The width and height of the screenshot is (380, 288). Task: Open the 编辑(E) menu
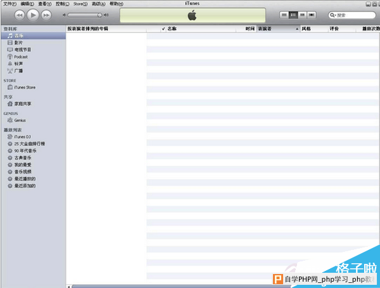(27, 4)
